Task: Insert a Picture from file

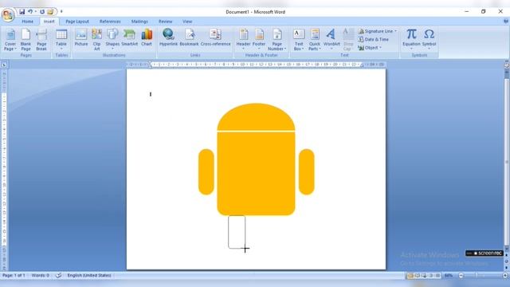Action: 81,37
